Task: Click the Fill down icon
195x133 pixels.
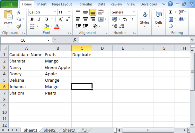Action: click(x=171, y=19)
